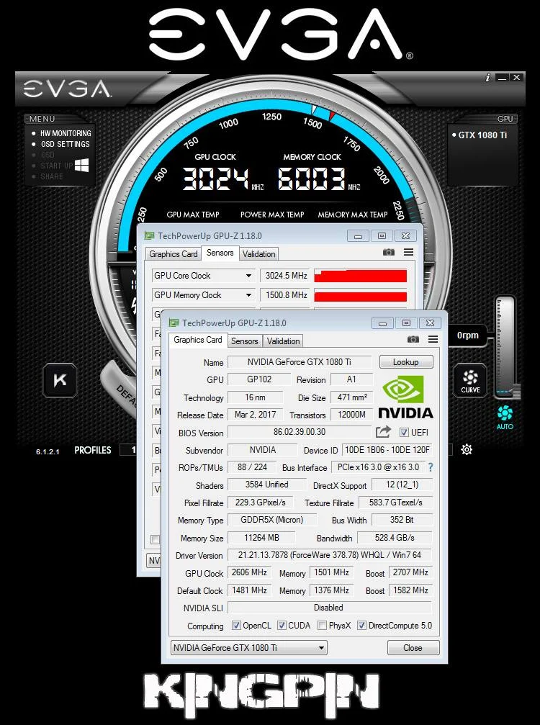Screen dimensions: 540x725
Task: Open the GPU Core Clock sensor dropdown
Action: click(x=248, y=276)
